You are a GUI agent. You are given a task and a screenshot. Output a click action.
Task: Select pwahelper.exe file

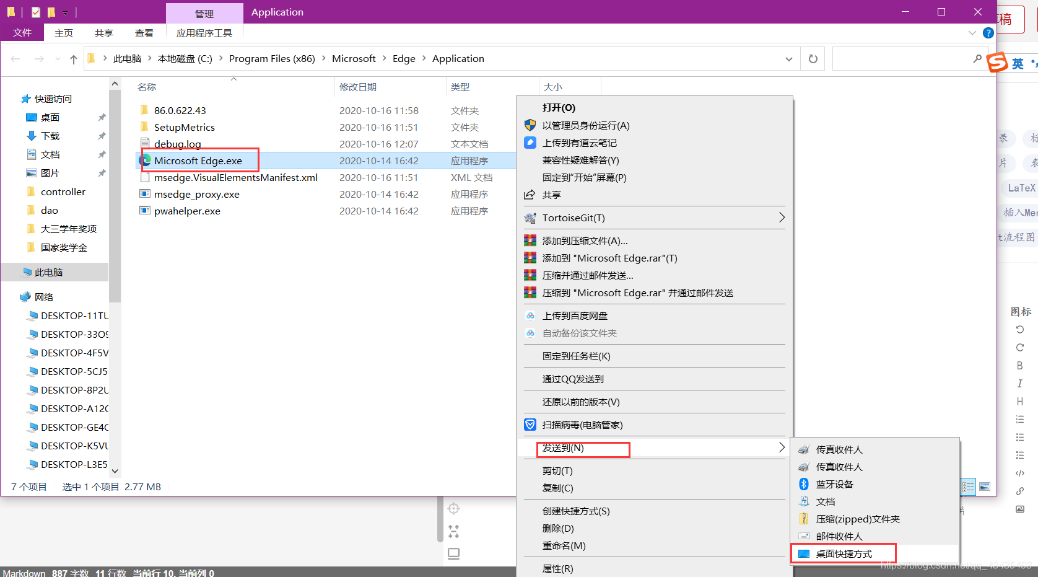pyautogui.click(x=187, y=211)
